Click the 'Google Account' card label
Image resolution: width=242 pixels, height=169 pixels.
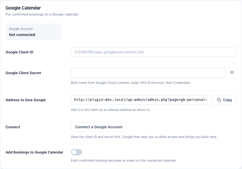coord(21,29)
